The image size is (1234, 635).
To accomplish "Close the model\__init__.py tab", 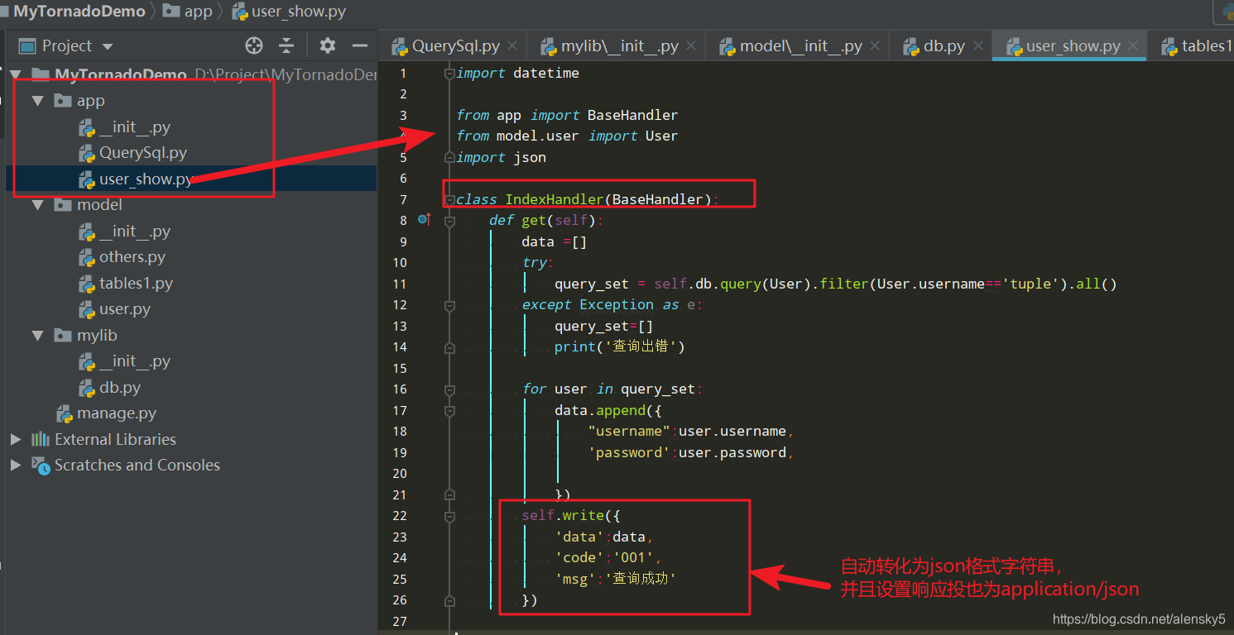I will (876, 46).
